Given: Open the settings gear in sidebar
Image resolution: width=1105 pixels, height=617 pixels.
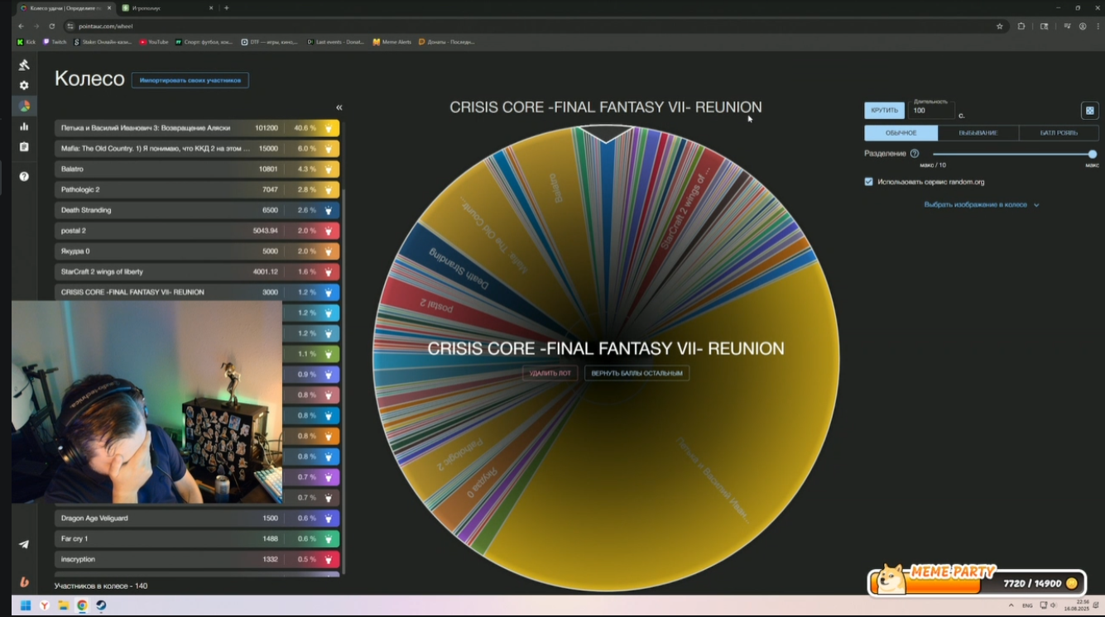Looking at the screenshot, I should [x=24, y=85].
